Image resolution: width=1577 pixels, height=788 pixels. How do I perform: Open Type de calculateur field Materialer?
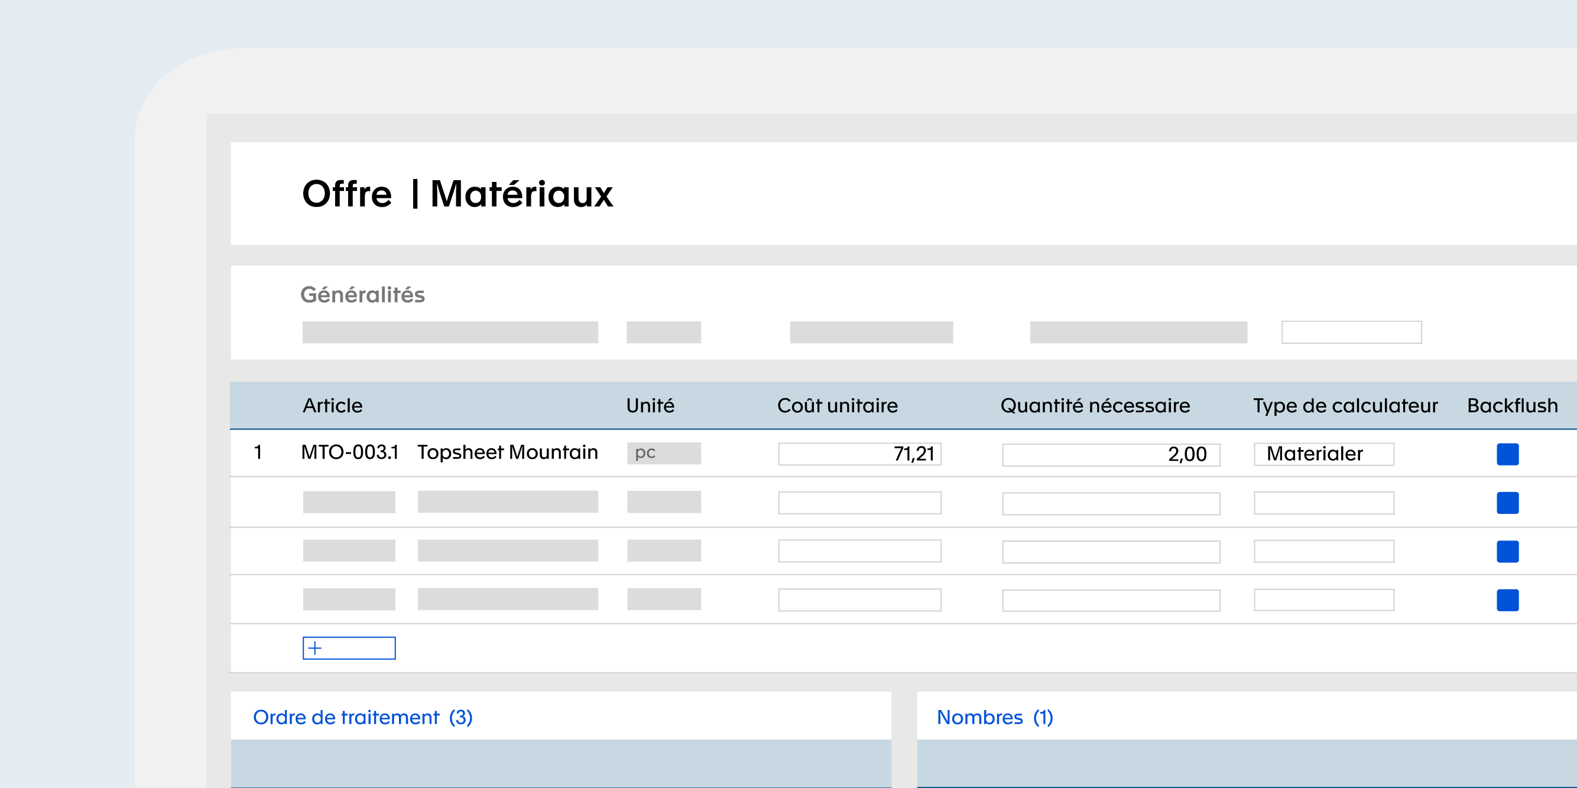pyautogui.click(x=1323, y=454)
